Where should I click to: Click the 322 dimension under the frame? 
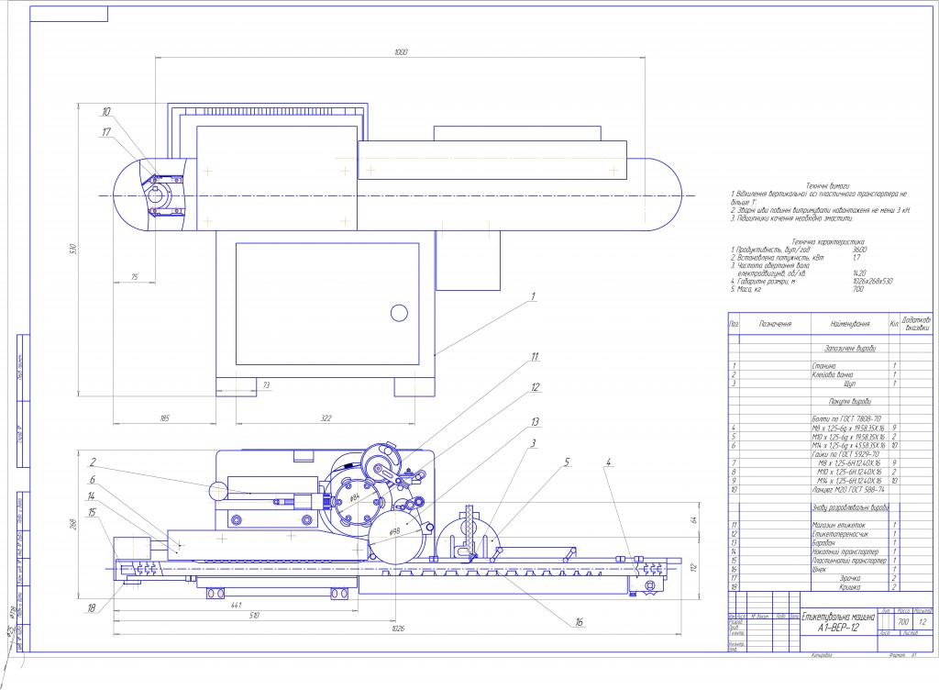tap(326, 418)
